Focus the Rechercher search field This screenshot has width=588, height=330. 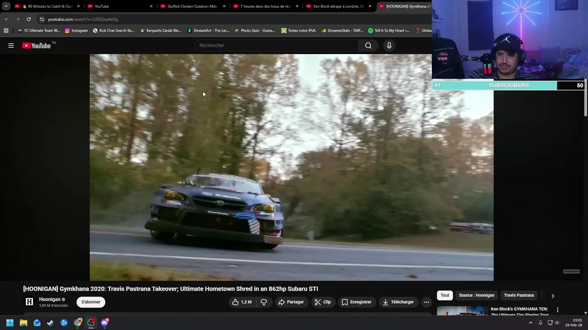tap(277, 45)
